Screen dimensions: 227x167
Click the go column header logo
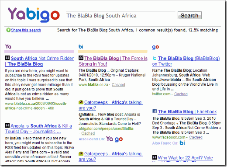(x=155, y=47)
